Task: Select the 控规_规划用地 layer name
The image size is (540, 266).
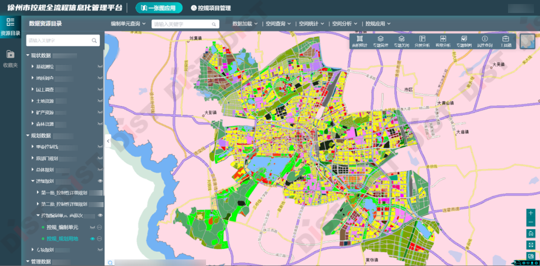Action: tap(62, 239)
